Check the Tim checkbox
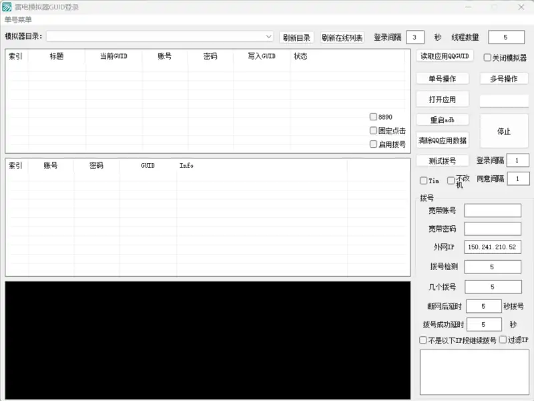 coord(422,180)
